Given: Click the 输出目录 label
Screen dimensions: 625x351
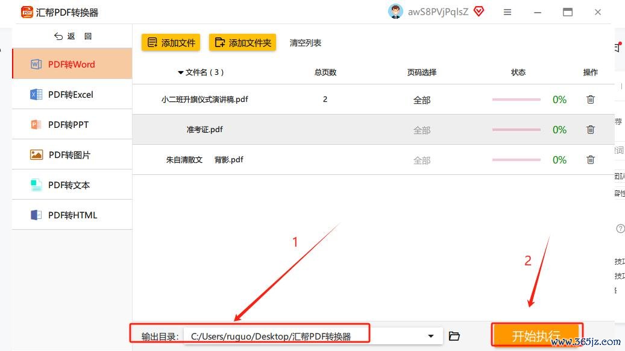Looking at the screenshot, I should (x=160, y=337).
